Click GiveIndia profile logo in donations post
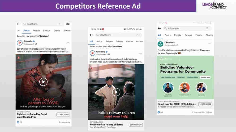The image size is (236, 132). (x=20, y=43)
